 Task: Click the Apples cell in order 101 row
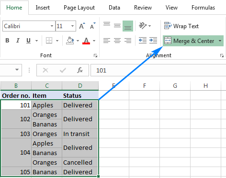tap(47, 105)
